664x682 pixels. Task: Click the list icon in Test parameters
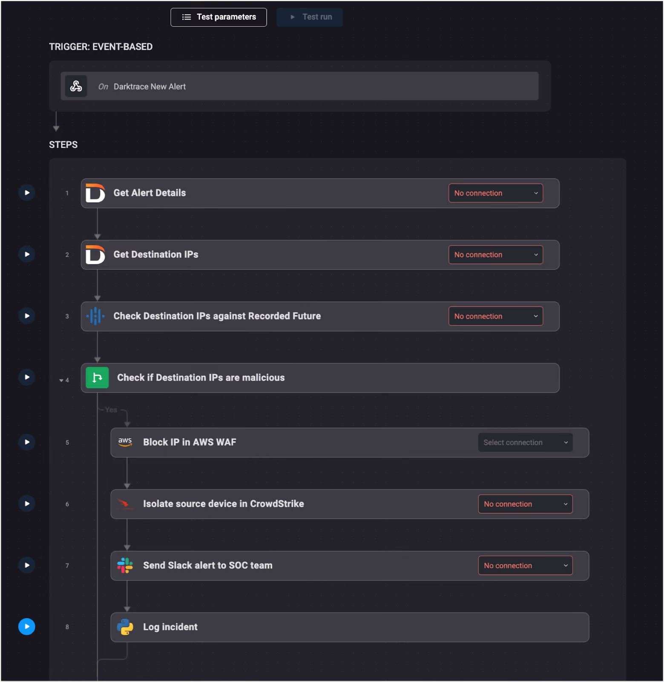[x=187, y=17]
